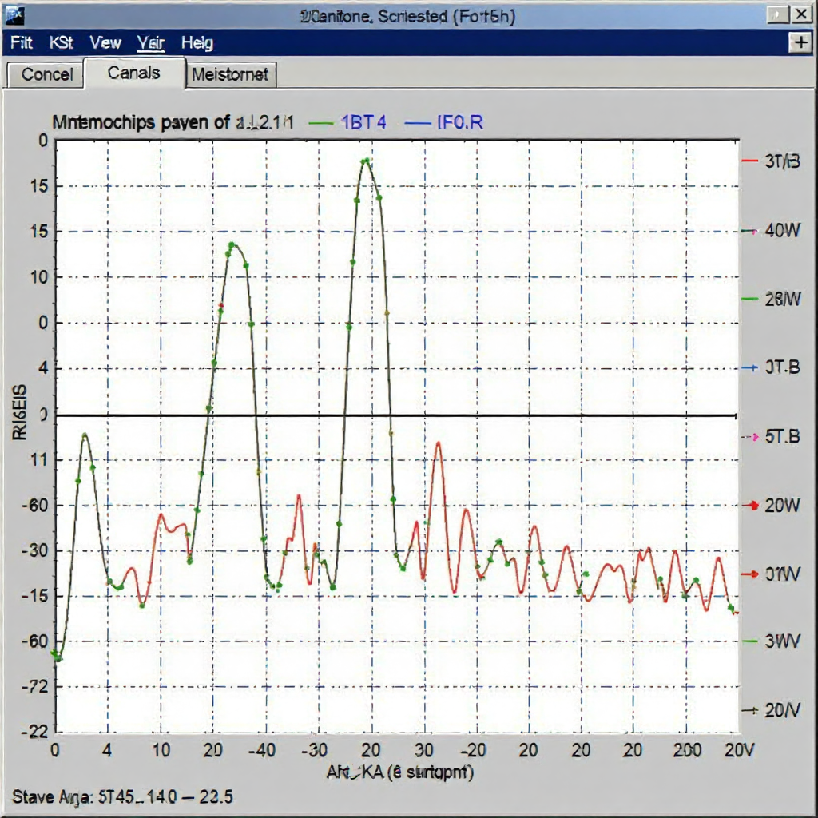Click the green 26W legend marker
Screen dimensions: 818x818
point(749,299)
